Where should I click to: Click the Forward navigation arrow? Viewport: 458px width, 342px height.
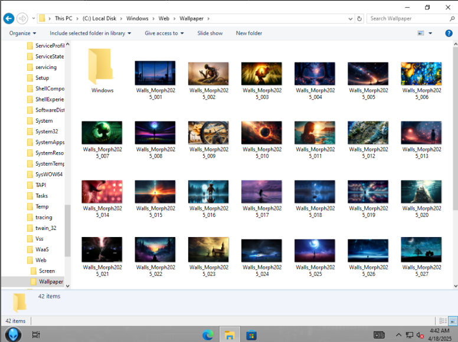point(22,19)
